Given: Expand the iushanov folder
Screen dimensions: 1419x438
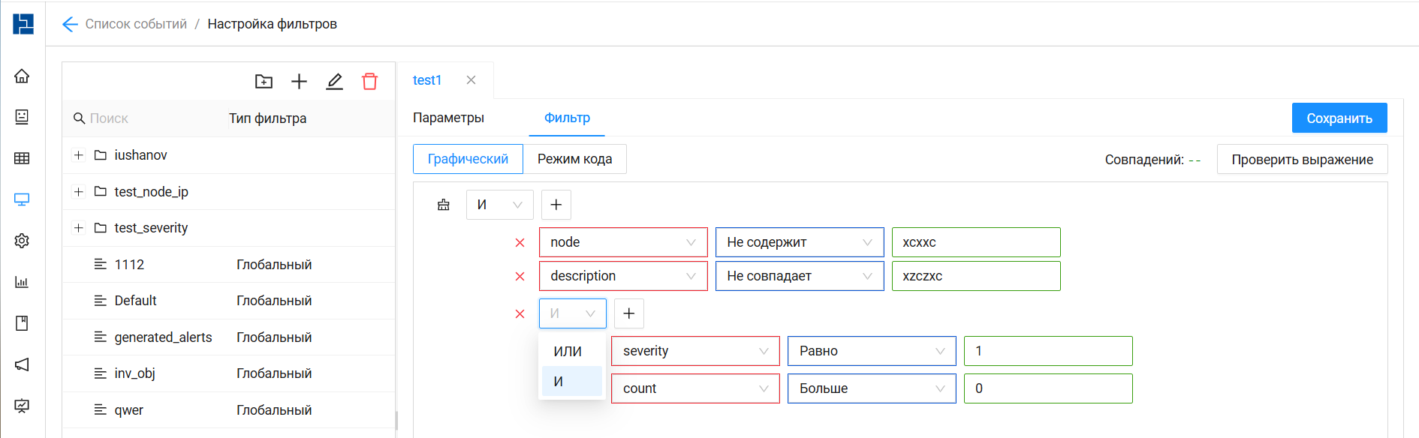Looking at the screenshot, I should 79,155.
